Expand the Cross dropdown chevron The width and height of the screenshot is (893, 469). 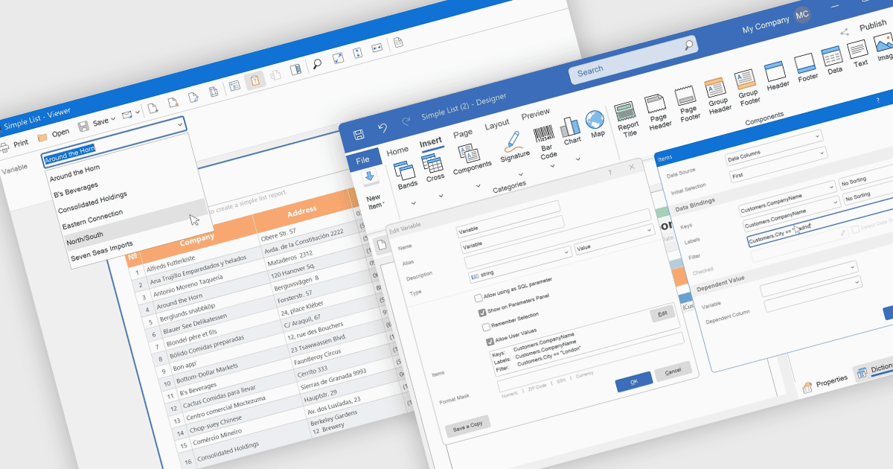tap(441, 195)
